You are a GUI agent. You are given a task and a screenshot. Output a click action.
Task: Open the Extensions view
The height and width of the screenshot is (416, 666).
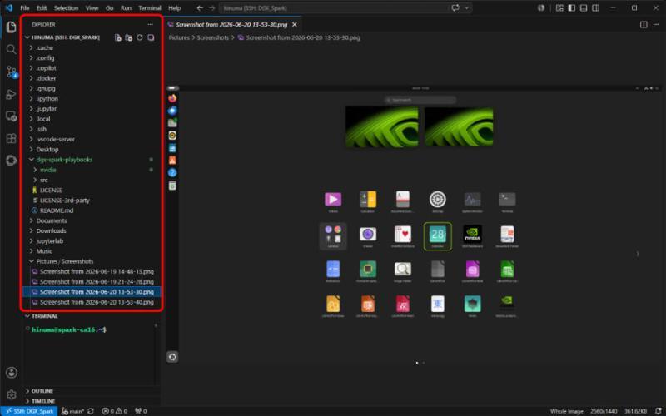(12, 138)
